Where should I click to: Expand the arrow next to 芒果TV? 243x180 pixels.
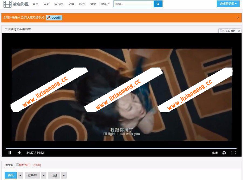43,175
